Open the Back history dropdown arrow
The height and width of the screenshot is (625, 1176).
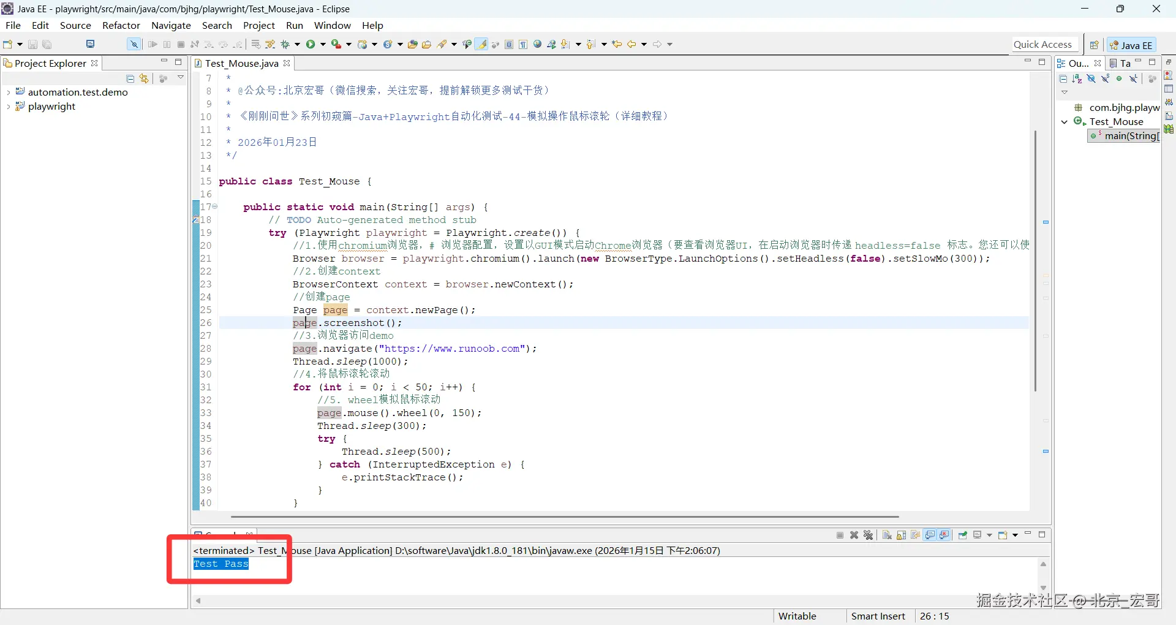click(x=644, y=44)
